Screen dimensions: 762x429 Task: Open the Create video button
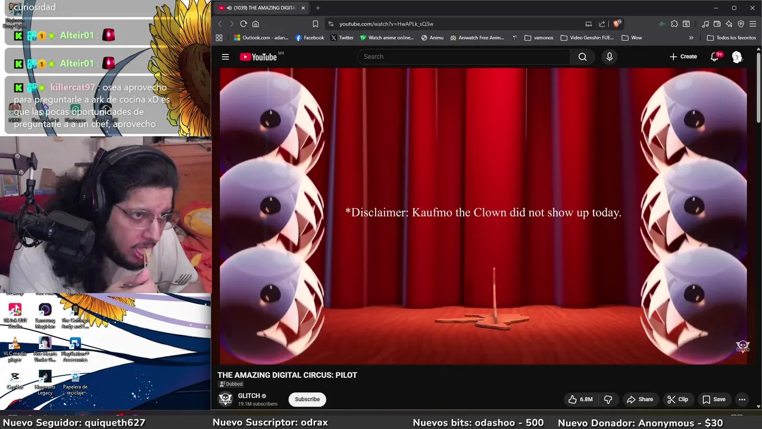click(683, 57)
